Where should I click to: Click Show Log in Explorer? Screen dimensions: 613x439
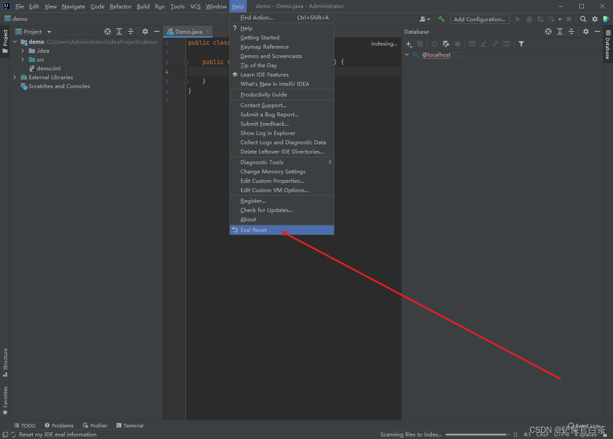tap(282, 133)
